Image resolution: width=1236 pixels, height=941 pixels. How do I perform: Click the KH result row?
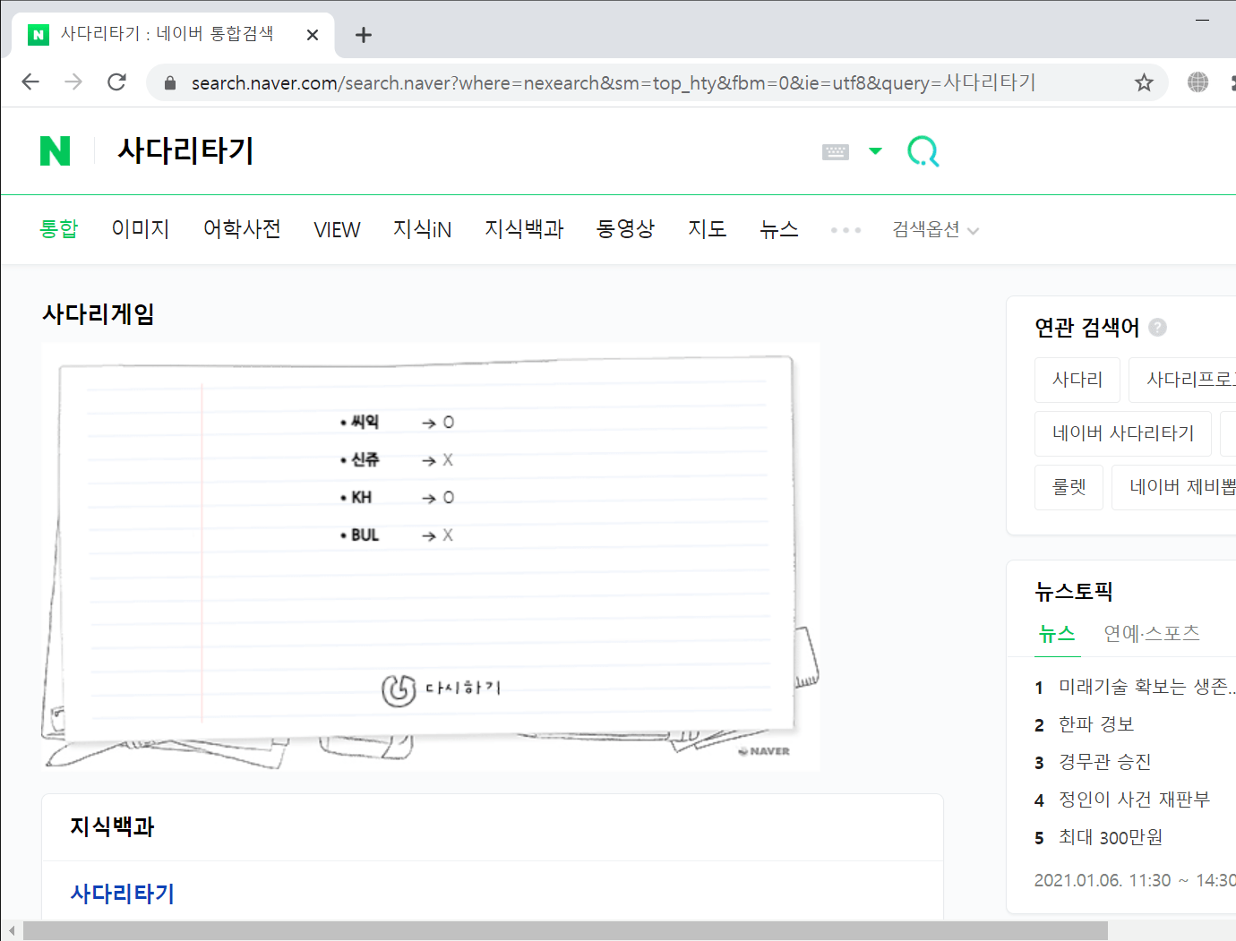[397, 497]
